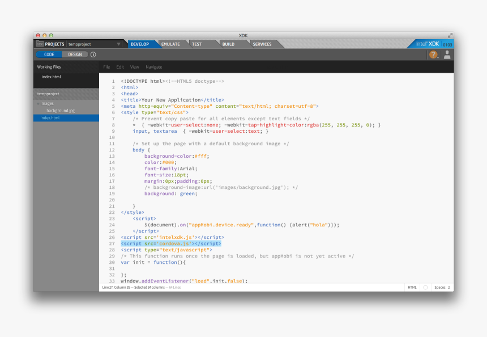This screenshot has height=337, width=487.
Task: Open the BUILD tab
Action: point(228,44)
